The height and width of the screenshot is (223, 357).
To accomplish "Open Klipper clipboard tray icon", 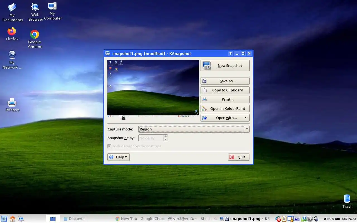I will click(x=284, y=219).
